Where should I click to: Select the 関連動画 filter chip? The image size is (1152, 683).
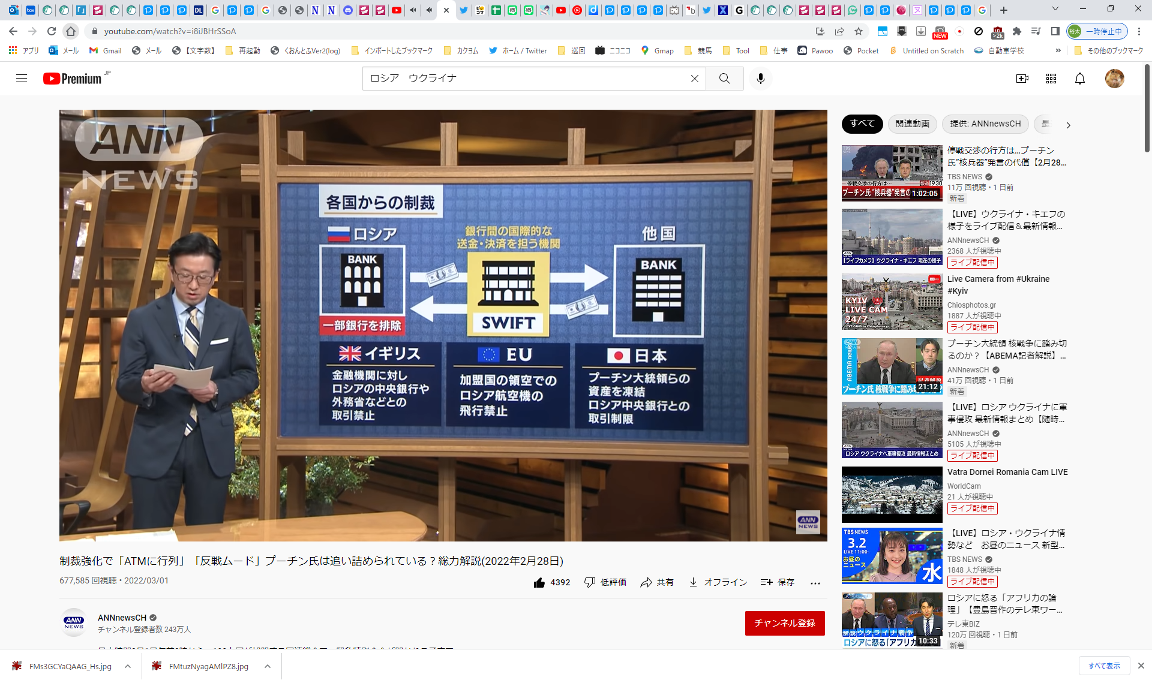coord(912,124)
